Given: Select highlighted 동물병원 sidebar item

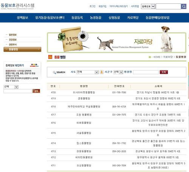Looking at the screenshot, I should coord(22,49).
